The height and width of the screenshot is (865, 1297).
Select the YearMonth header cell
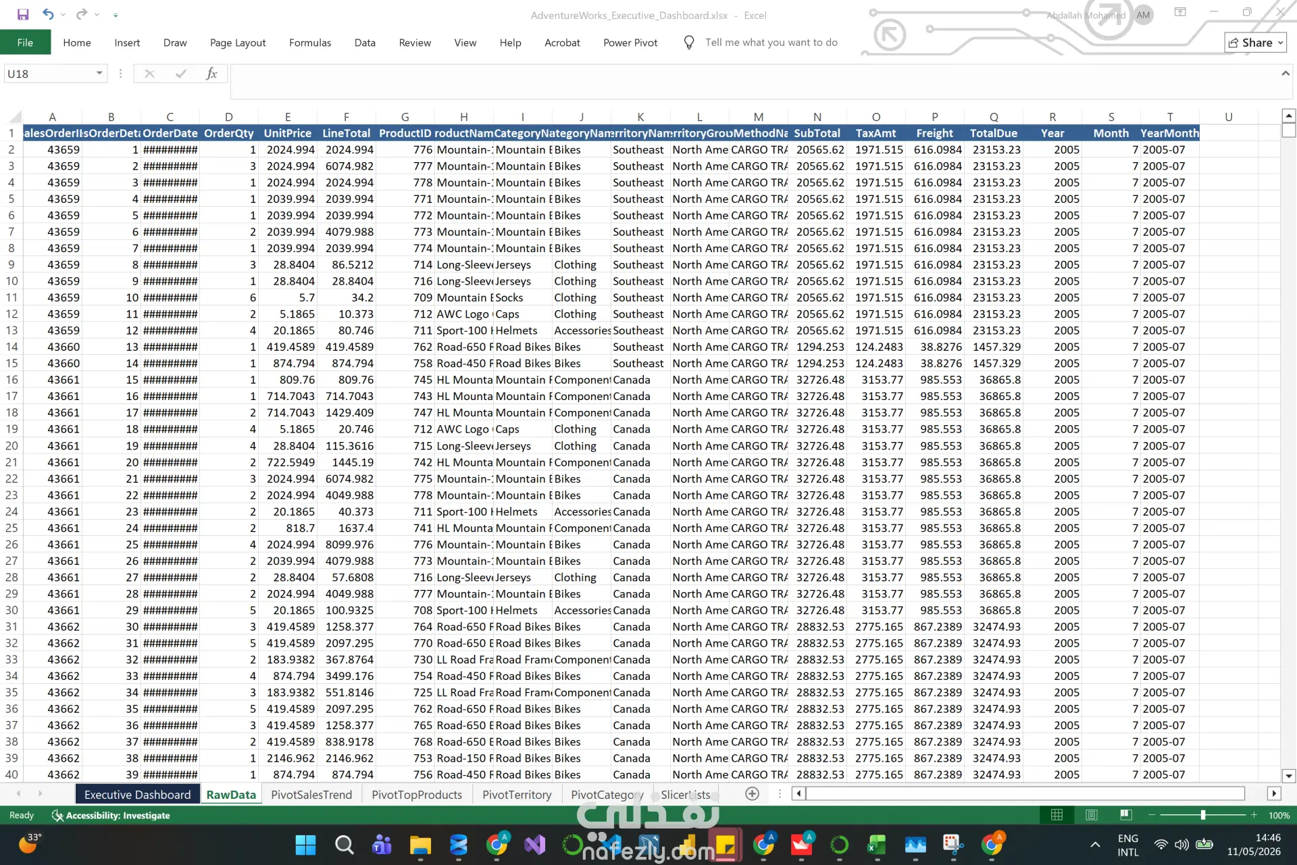click(x=1169, y=133)
